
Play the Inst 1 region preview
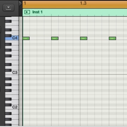27,12
